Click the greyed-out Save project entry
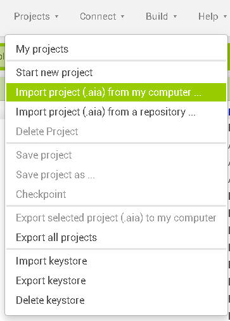This screenshot has width=230, height=321. [116, 155]
